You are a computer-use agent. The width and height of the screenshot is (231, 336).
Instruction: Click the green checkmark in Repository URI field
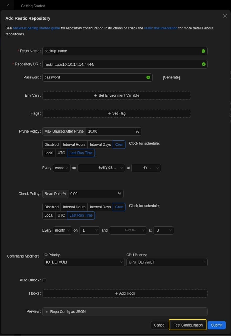[203, 64]
